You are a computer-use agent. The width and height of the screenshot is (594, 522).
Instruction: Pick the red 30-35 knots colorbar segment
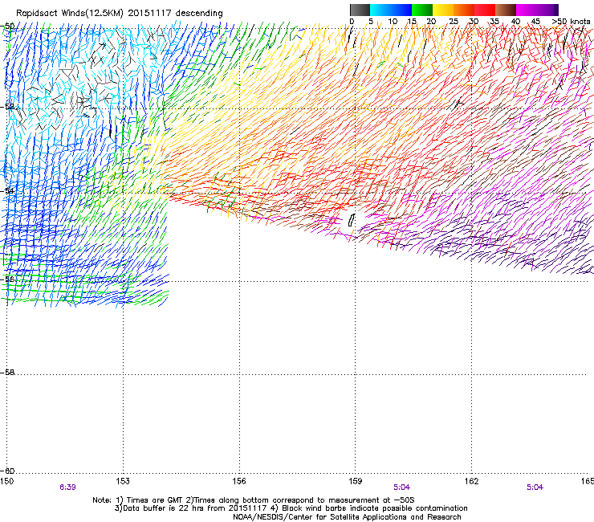tap(485, 10)
